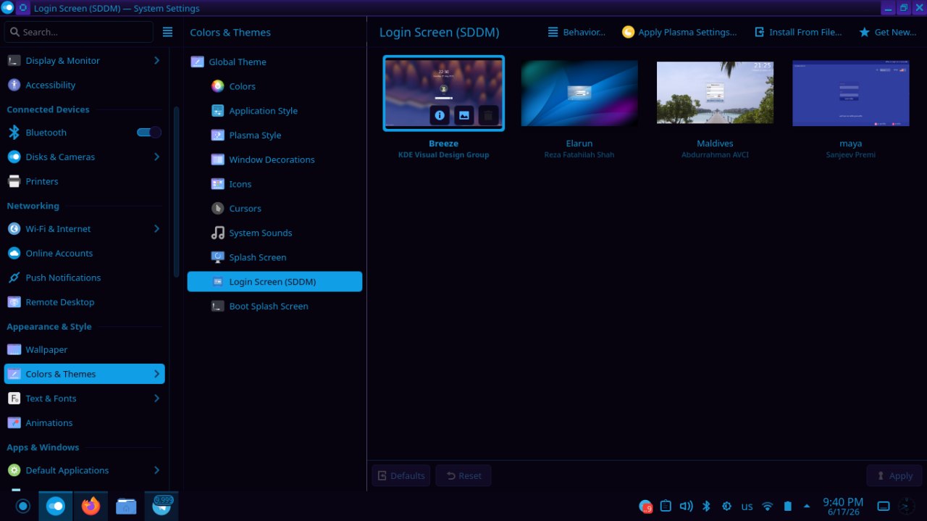Open the Plasma Style page
Viewport: 927px width, 521px height.
coord(274,135)
